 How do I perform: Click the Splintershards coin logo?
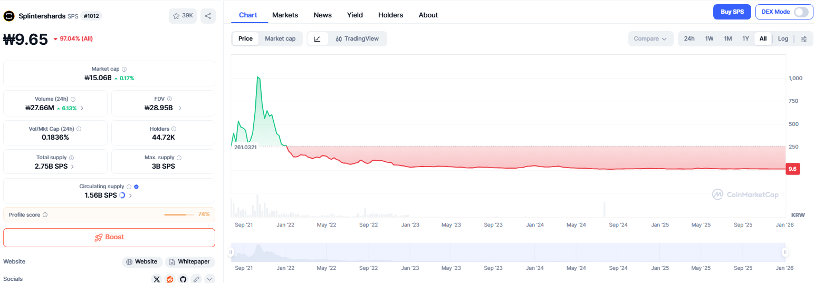point(9,16)
